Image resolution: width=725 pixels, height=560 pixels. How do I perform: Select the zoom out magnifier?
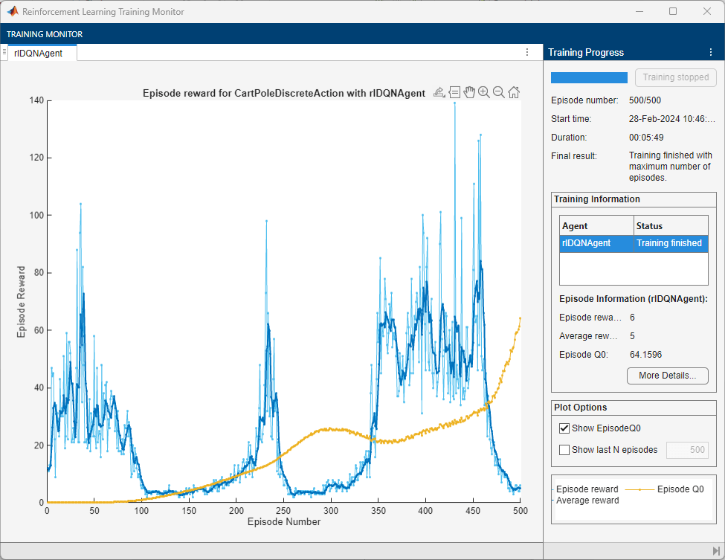tap(499, 92)
